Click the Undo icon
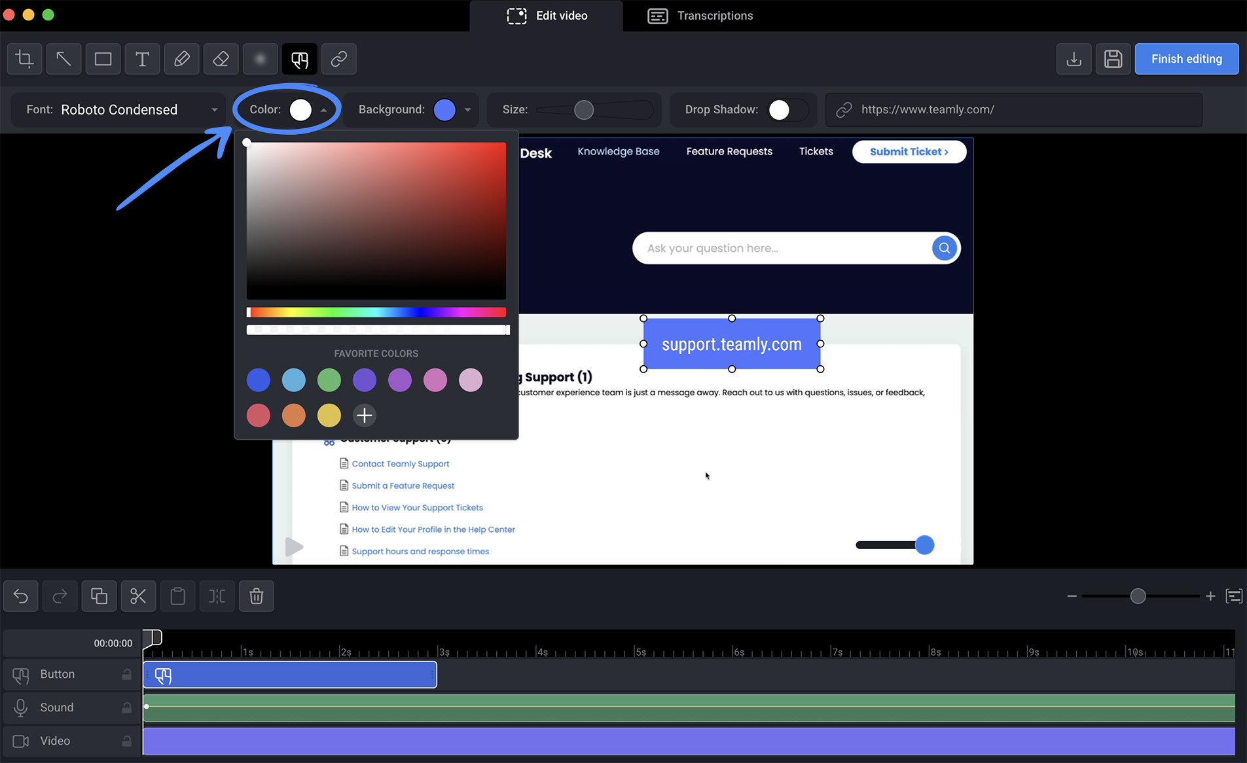Image resolution: width=1247 pixels, height=763 pixels. click(x=21, y=596)
